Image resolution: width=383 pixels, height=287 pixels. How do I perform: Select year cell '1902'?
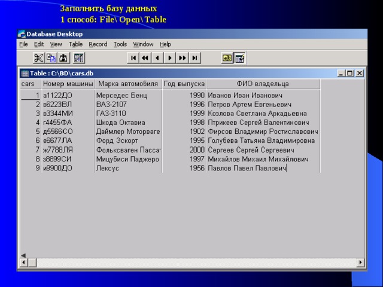click(x=184, y=132)
